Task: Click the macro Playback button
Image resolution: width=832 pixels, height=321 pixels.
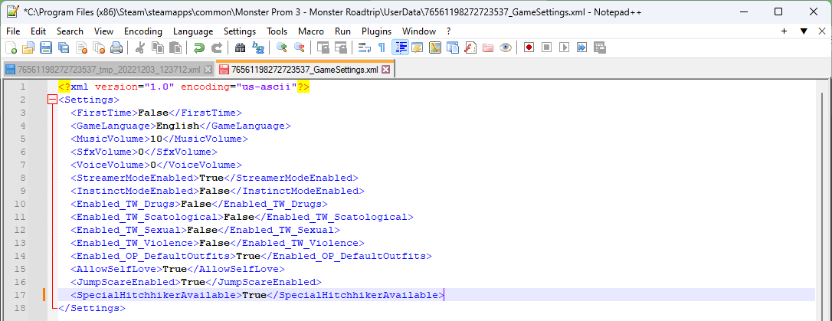Action: (x=564, y=48)
